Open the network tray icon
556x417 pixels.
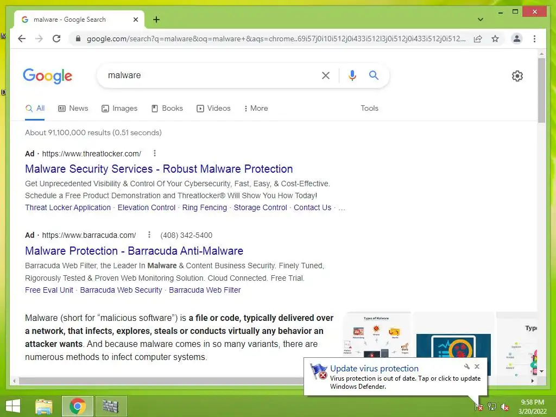[492, 406]
